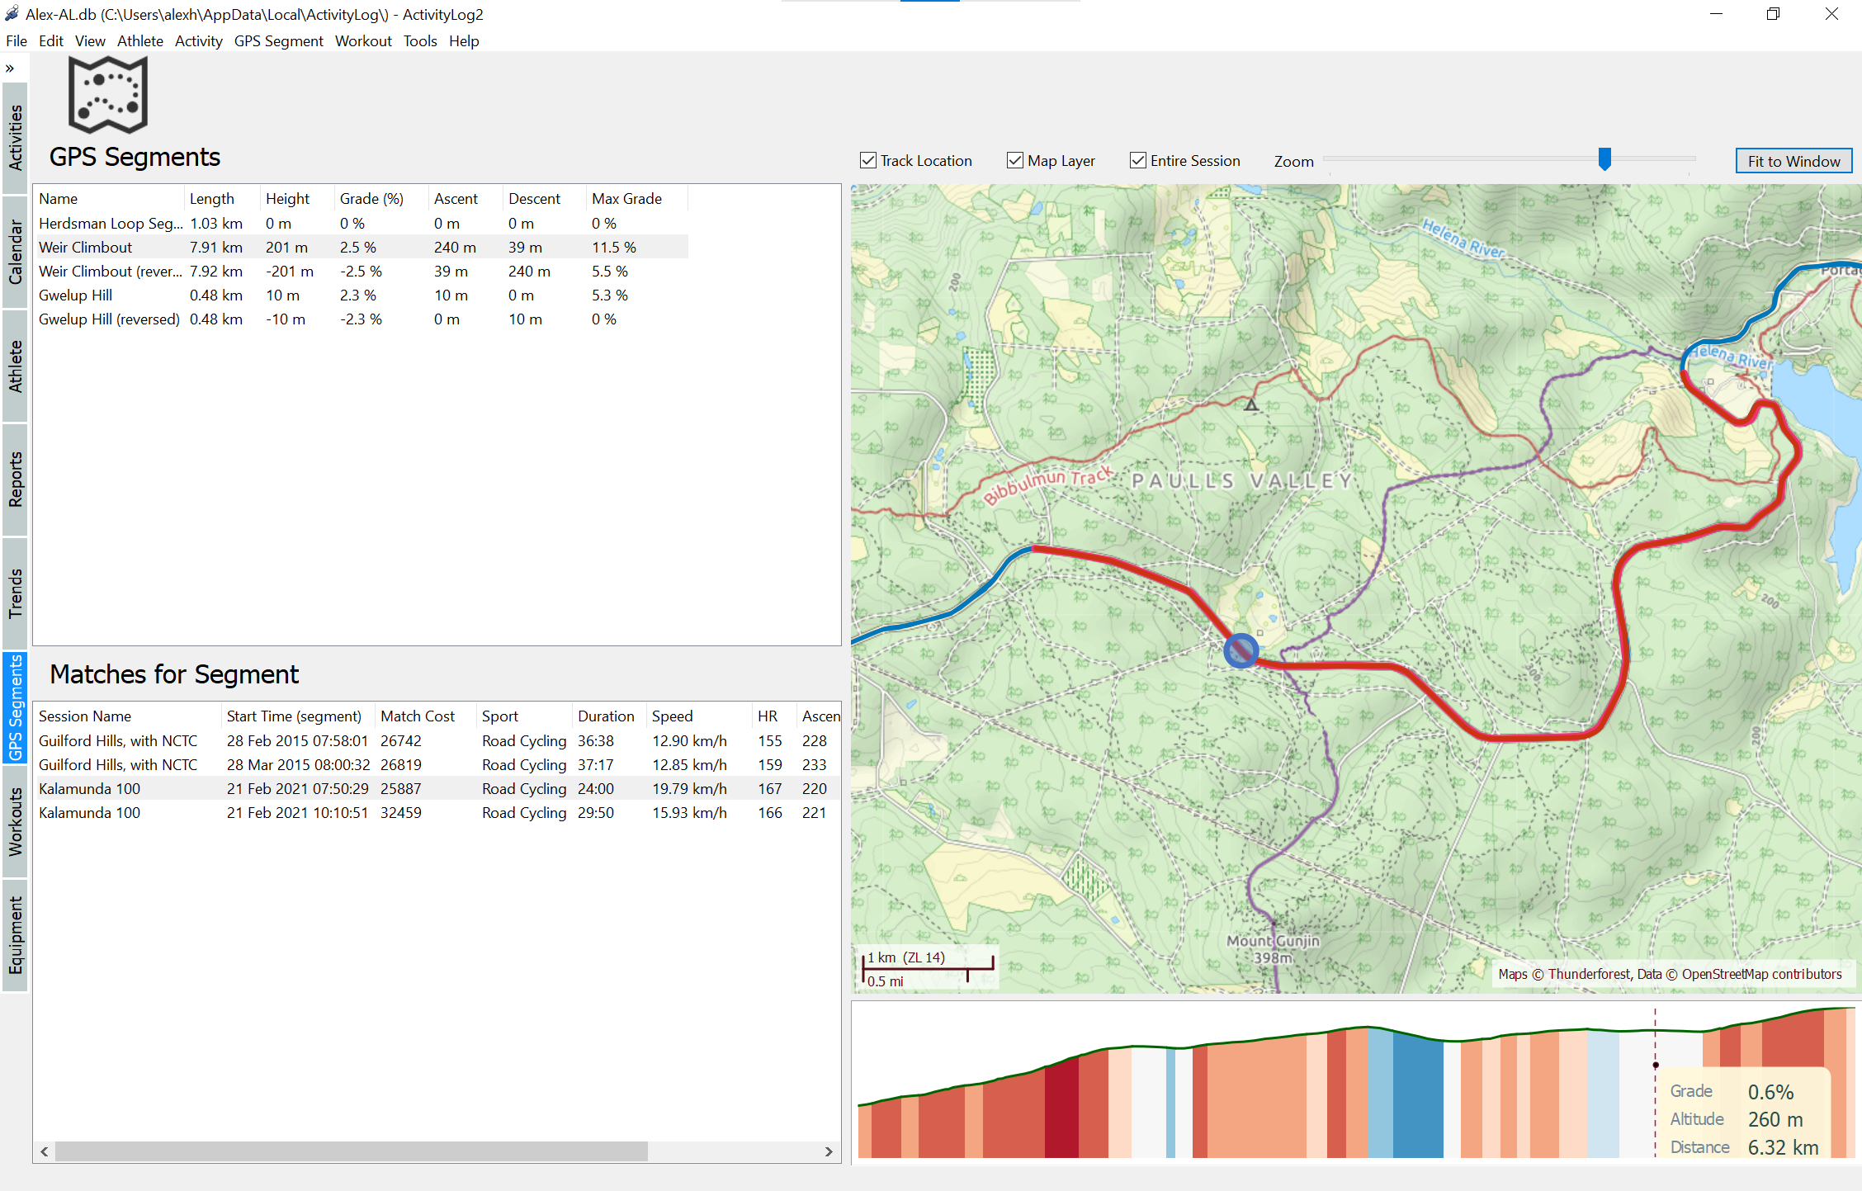
Task: Switch to the Activities side tab
Action: tap(15, 138)
